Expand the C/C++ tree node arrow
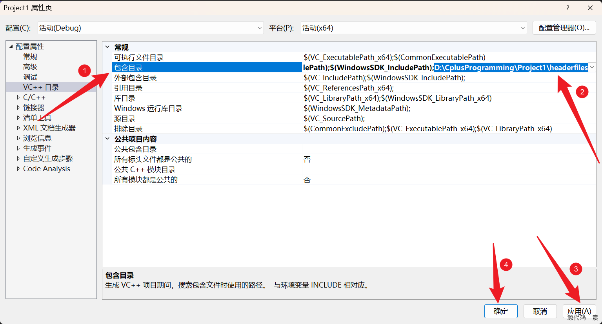The height and width of the screenshot is (324, 602). [18, 97]
